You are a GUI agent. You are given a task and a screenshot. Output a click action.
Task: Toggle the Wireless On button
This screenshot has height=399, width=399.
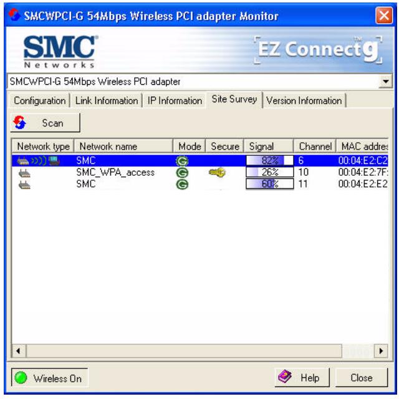(x=50, y=378)
